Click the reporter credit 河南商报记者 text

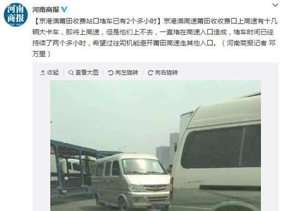[247, 44]
